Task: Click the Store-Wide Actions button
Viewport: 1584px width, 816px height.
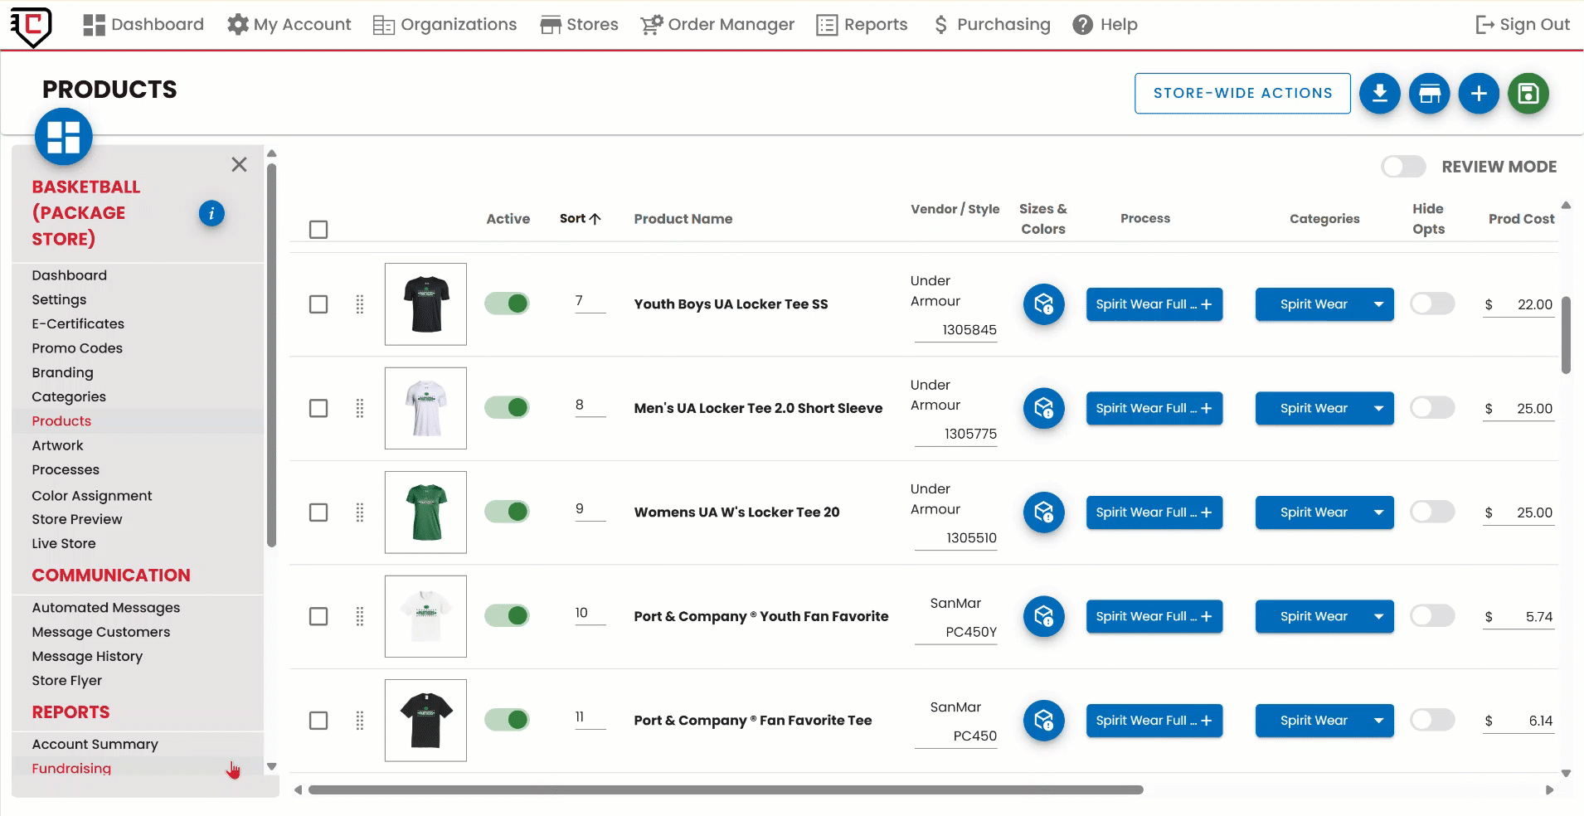Action: (x=1242, y=94)
